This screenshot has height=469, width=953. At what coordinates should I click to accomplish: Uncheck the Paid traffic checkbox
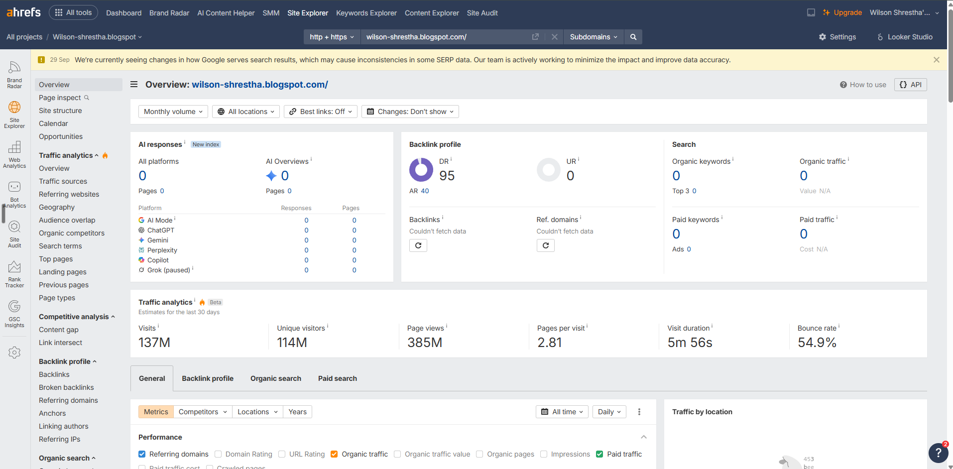[x=599, y=454]
